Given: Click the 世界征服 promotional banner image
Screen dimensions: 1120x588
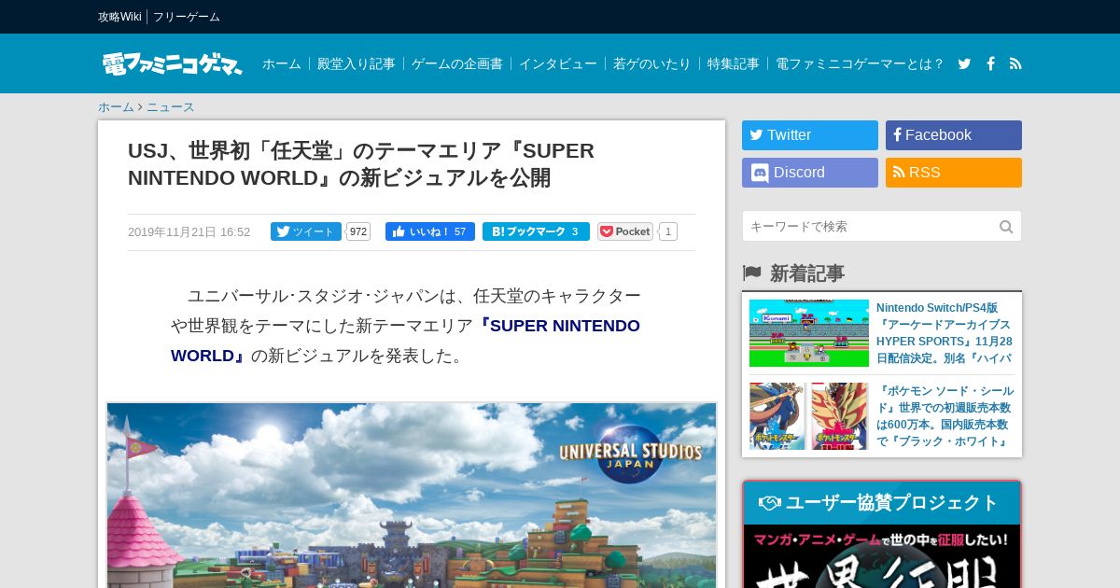Looking at the screenshot, I should click(882, 556).
